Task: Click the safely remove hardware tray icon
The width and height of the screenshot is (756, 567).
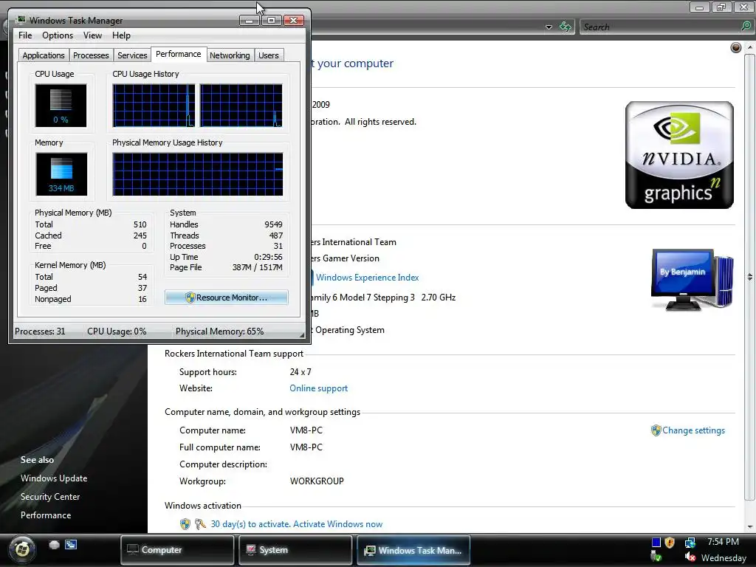Action: pos(656,557)
